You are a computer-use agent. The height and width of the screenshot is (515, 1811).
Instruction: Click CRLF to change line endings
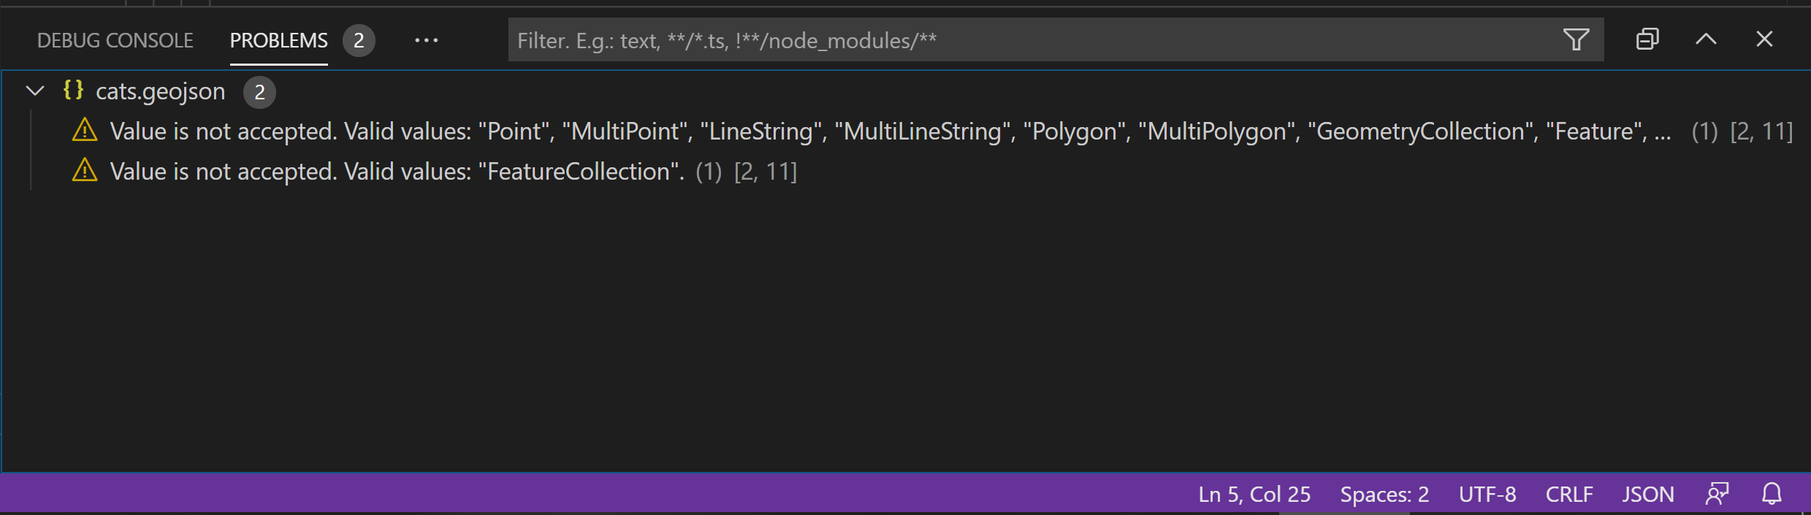point(1569,494)
